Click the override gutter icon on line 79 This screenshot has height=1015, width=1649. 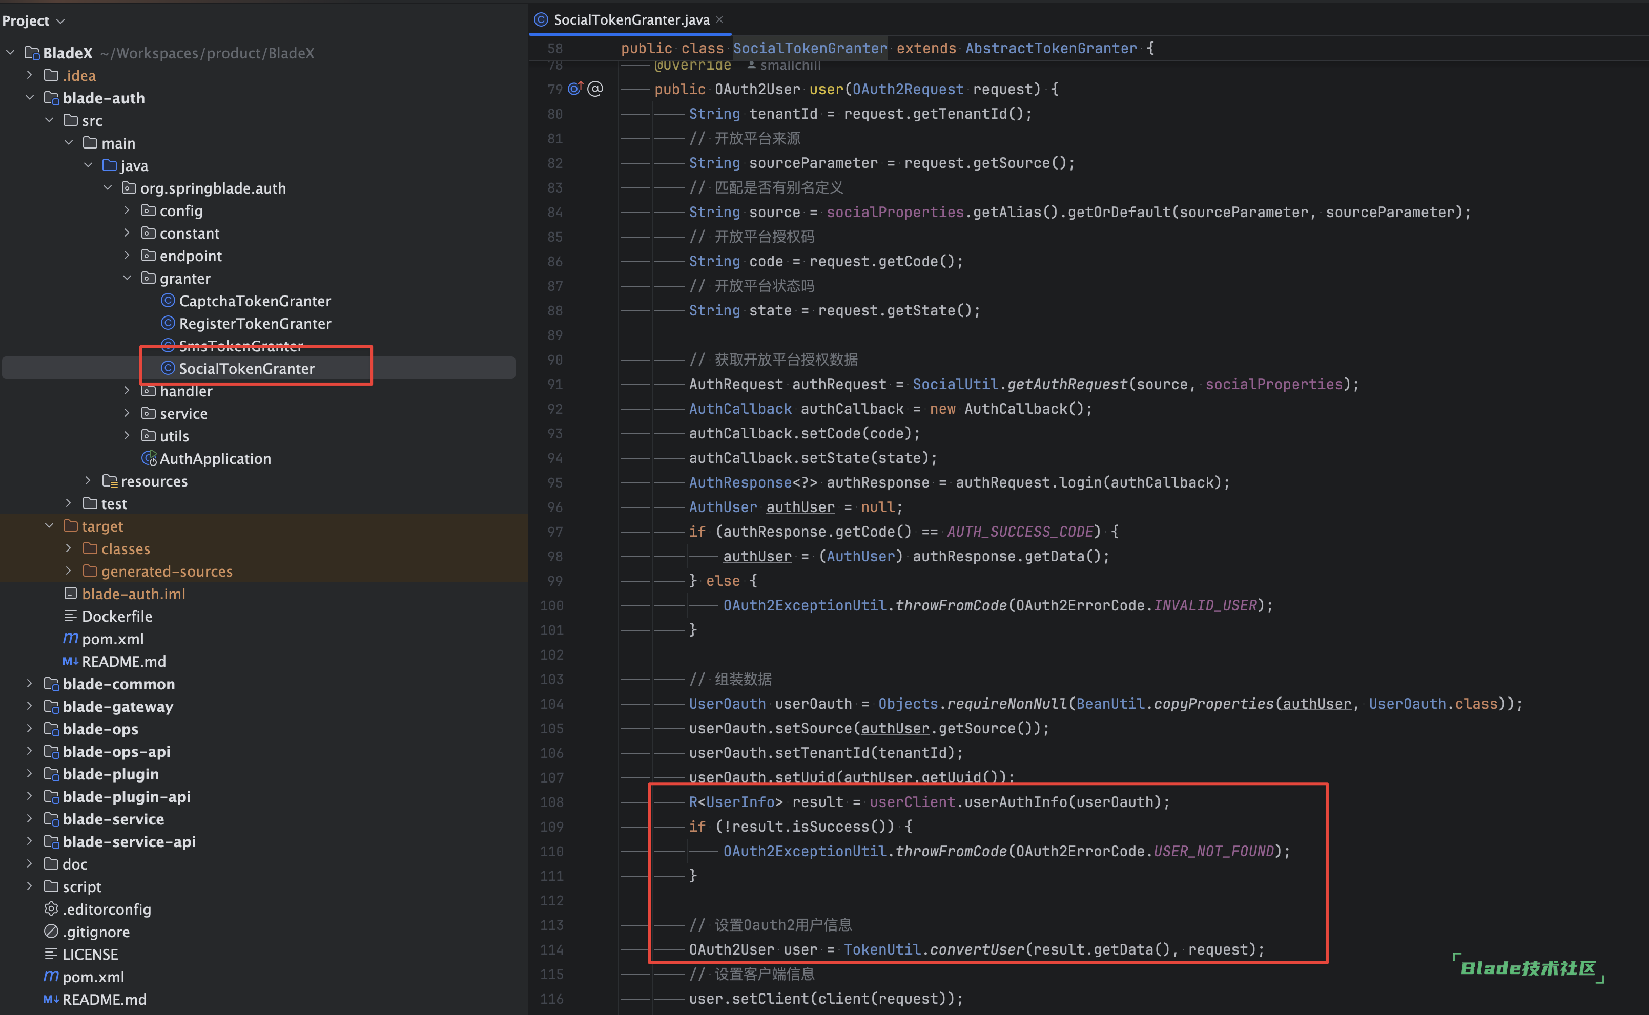[575, 89]
